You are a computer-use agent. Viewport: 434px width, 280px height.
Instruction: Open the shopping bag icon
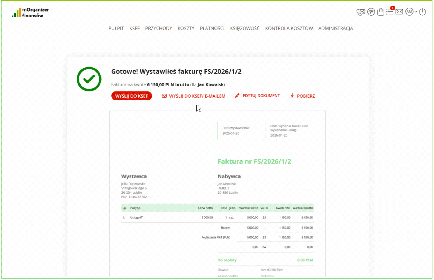pyautogui.click(x=381, y=12)
